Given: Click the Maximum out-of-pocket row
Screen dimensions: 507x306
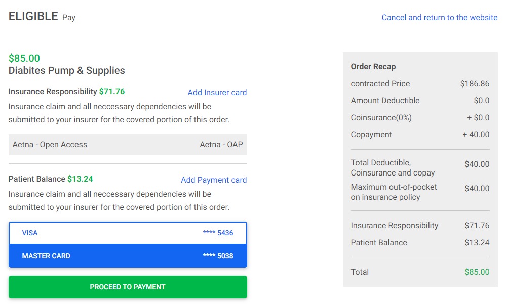Looking at the screenshot, I should click(420, 192).
